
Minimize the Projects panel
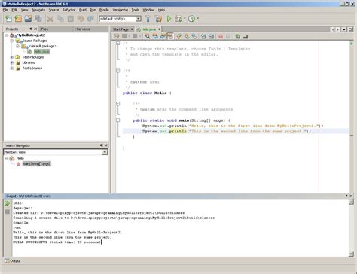tap(31, 29)
